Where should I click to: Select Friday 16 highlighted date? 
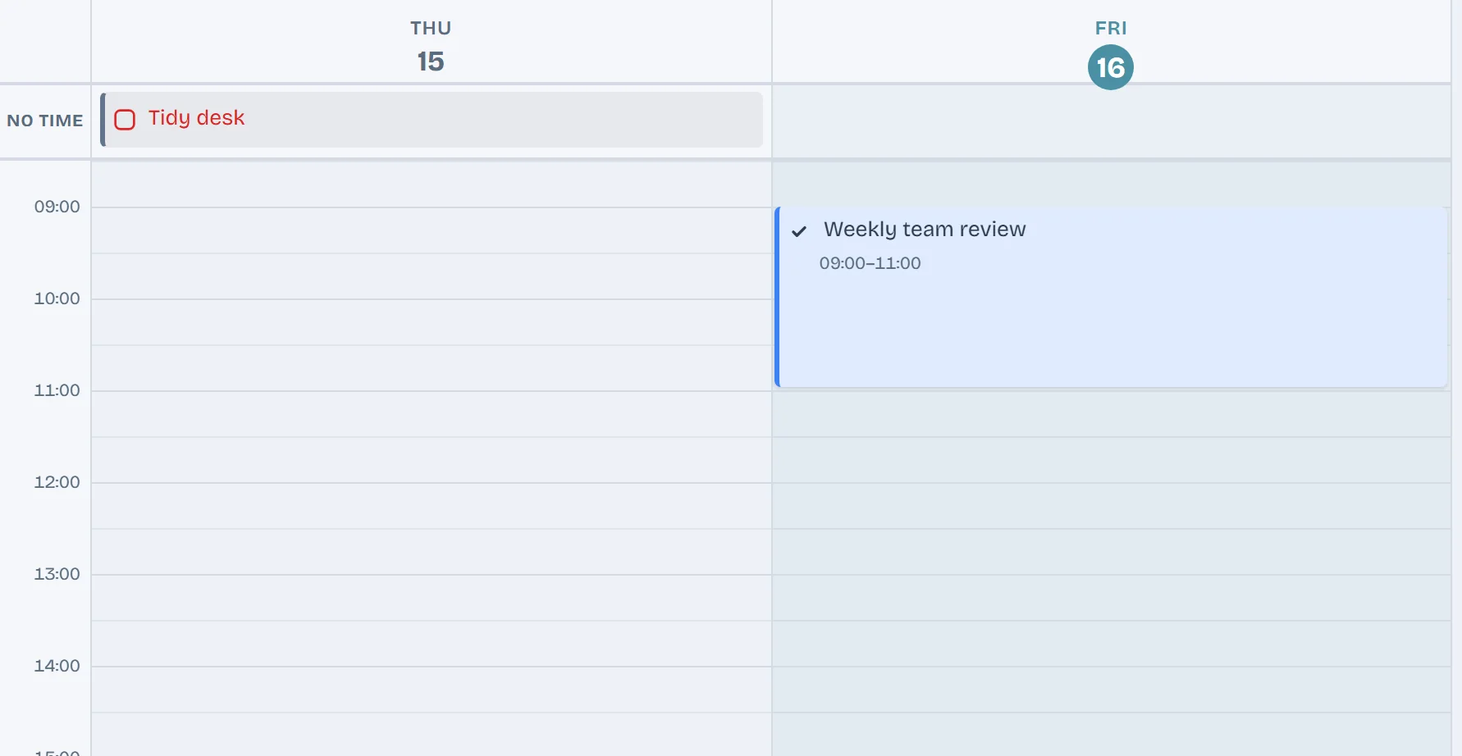click(x=1111, y=67)
